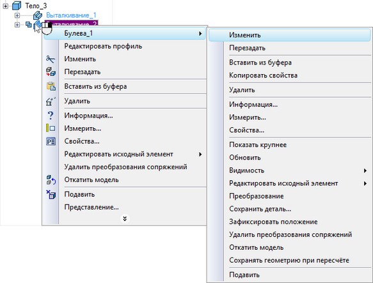Click the scissors icon beside Изменить

[x=51, y=59]
